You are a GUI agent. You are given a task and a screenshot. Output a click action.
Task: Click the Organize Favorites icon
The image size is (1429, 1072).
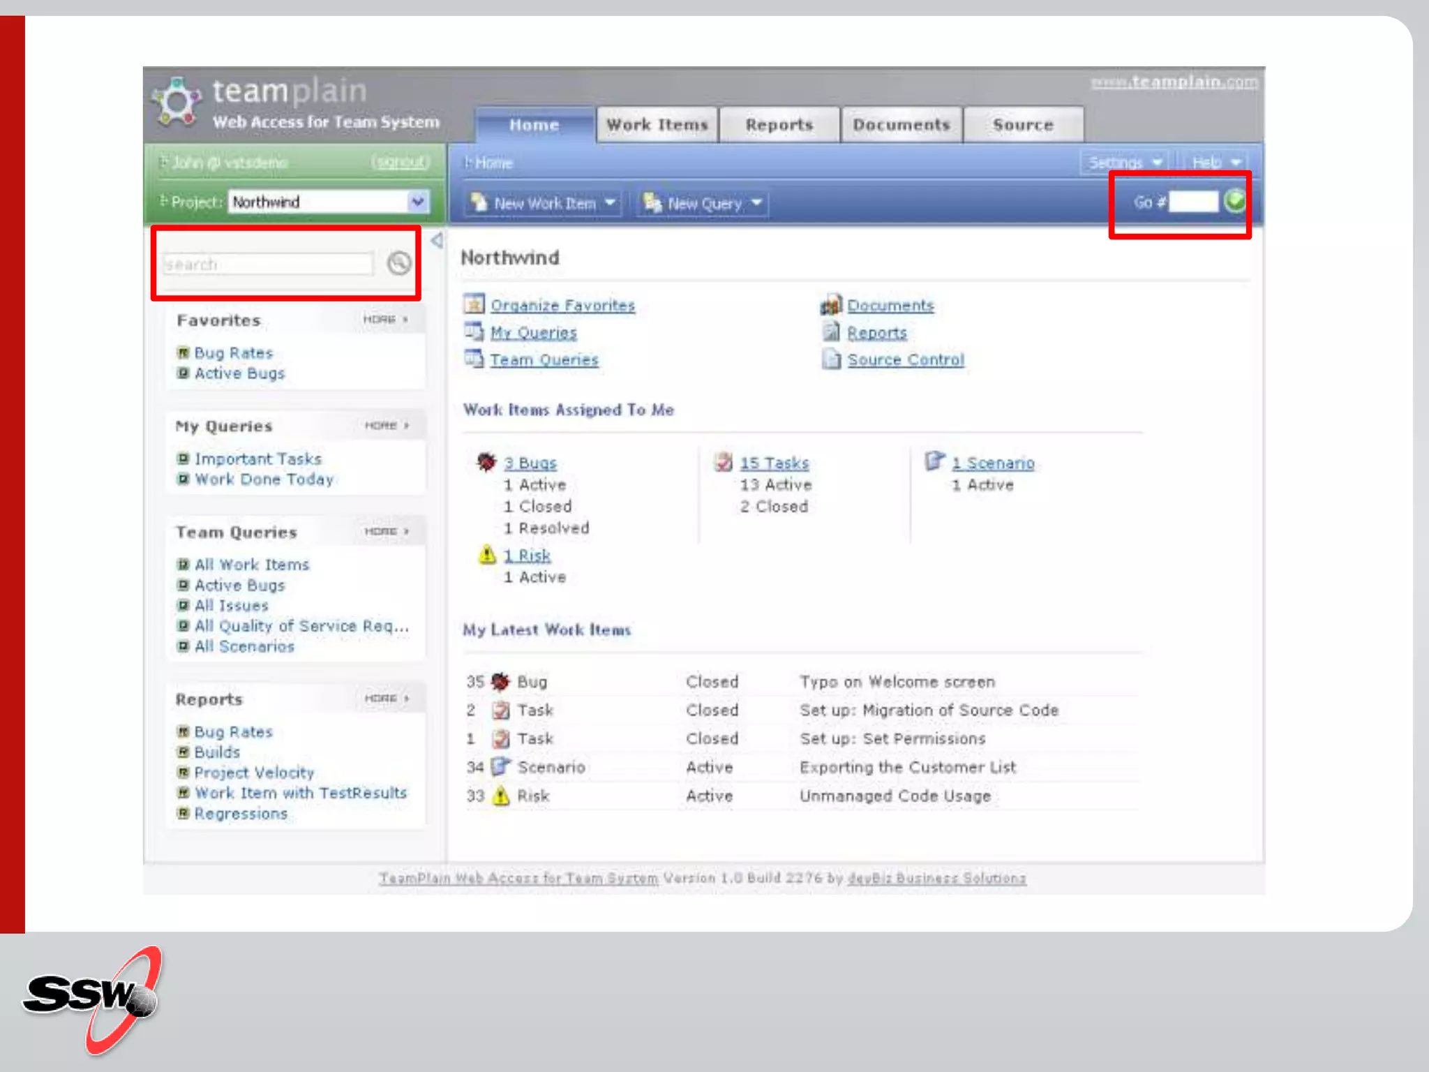[x=474, y=305]
